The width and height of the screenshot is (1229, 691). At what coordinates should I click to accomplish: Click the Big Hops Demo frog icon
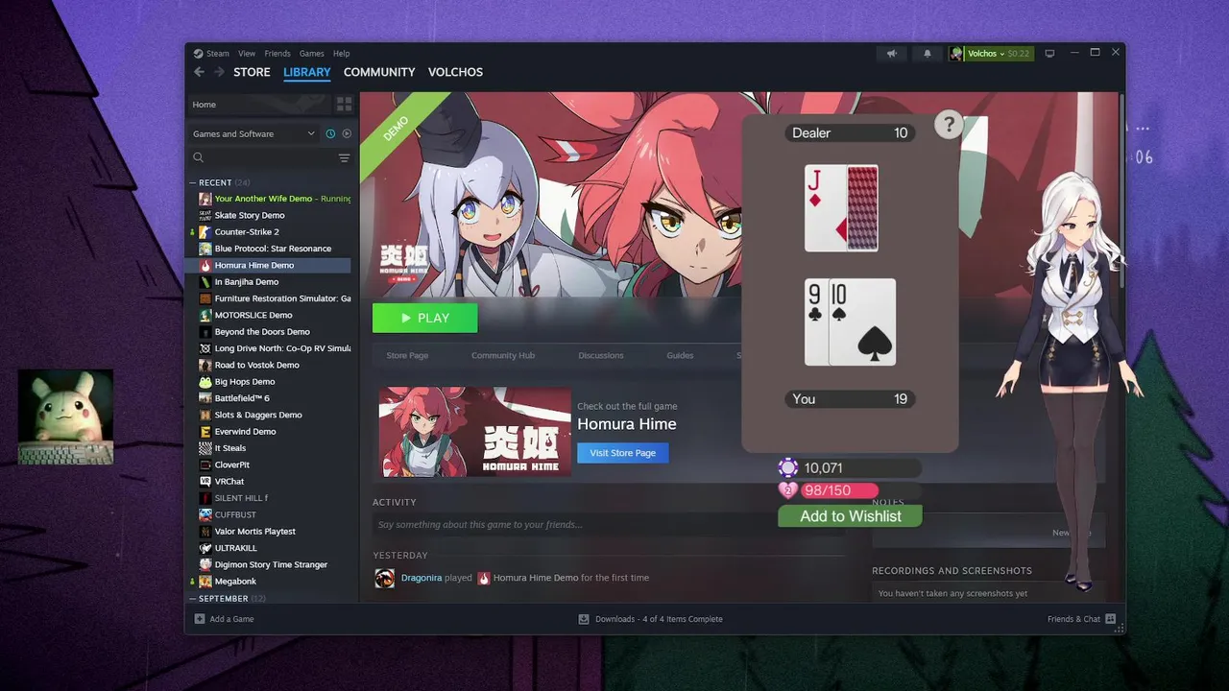[205, 382]
